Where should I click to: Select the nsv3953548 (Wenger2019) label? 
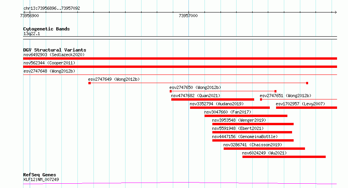click(x=239, y=120)
